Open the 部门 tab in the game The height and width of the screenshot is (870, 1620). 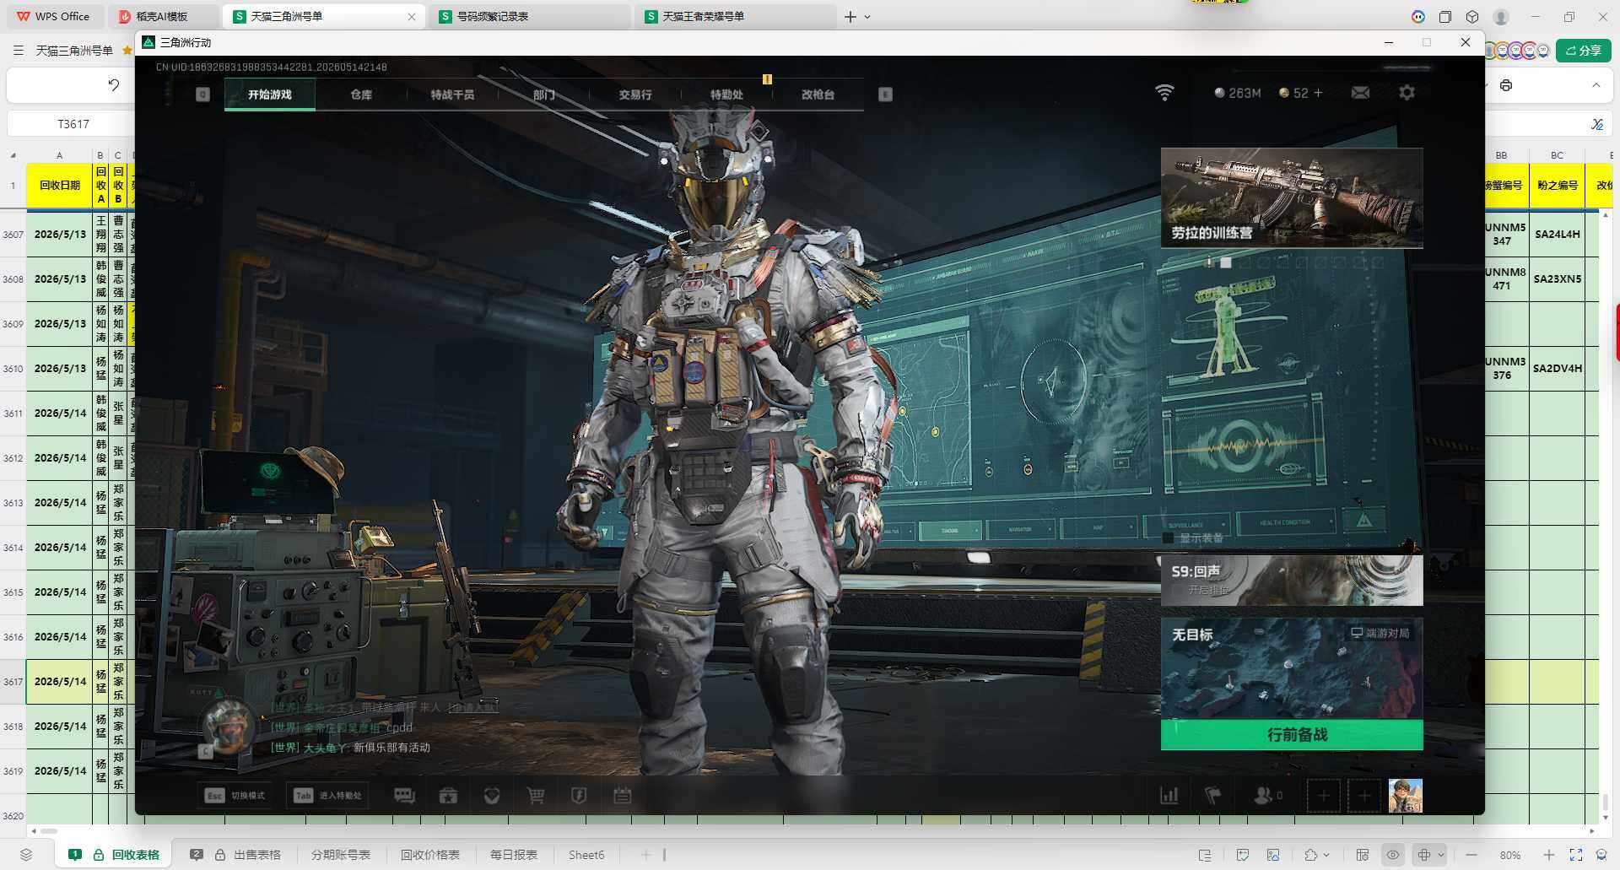pos(544,95)
